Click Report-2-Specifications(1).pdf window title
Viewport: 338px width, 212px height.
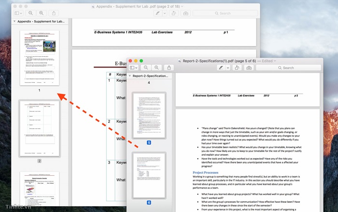coord(219,61)
